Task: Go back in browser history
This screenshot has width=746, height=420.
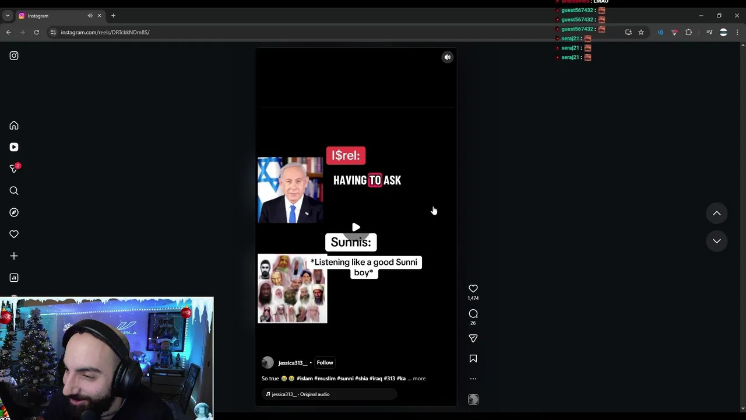Action: pos(9,32)
